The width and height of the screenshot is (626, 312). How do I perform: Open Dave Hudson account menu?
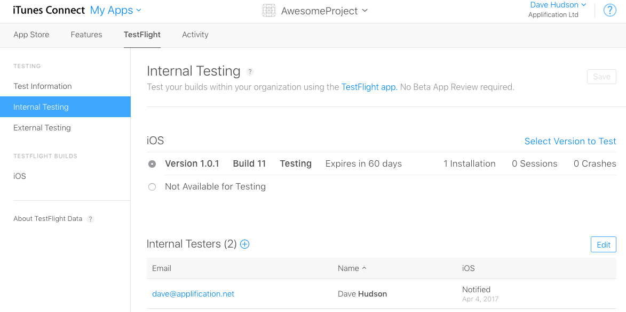pyautogui.click(x=558, y=5)
